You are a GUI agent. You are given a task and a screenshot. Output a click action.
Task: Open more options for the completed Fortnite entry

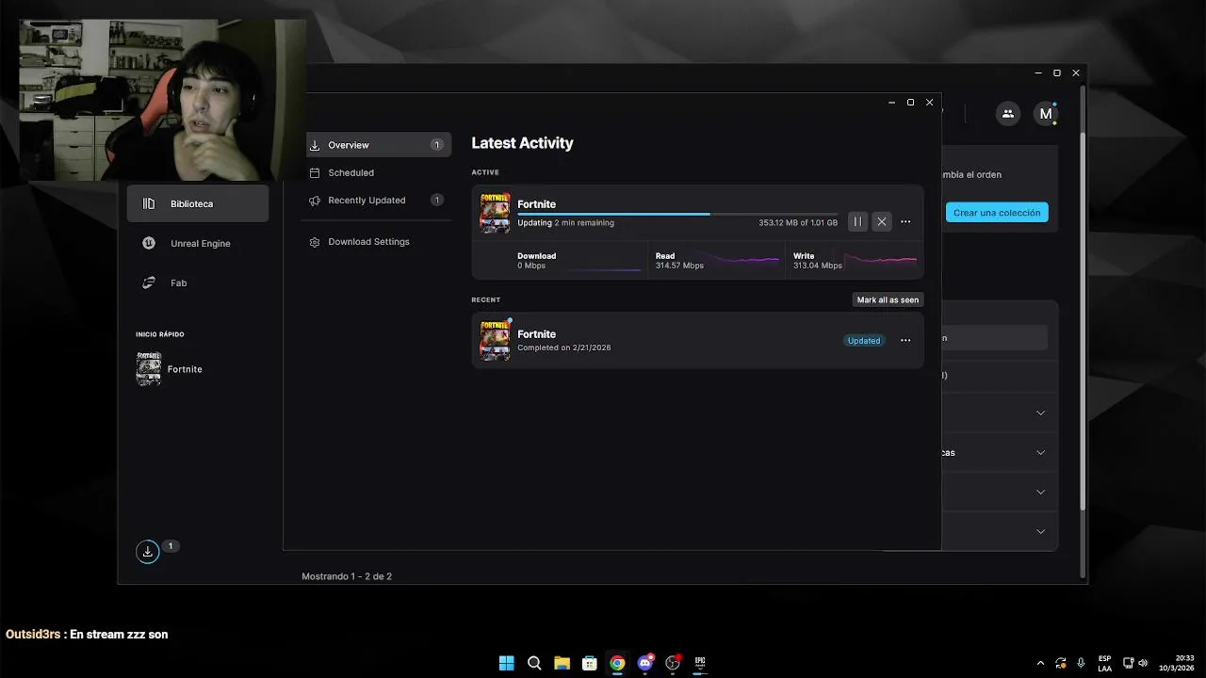pos(905,341)
